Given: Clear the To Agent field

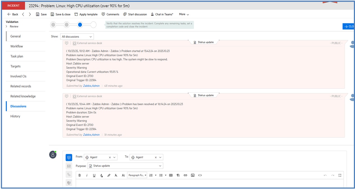Looking at the screenshot, I should [156, 157].
